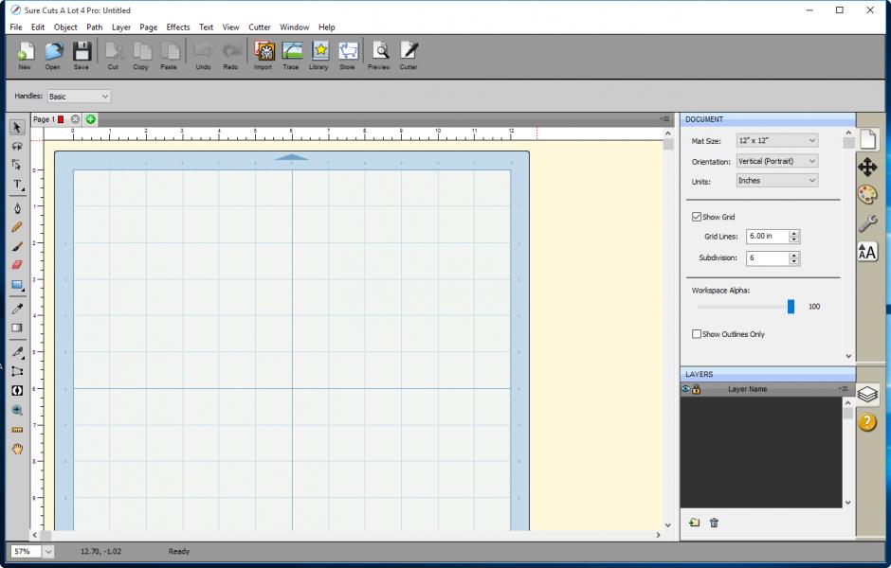
Task: Open the Library icon
Action: pos(319,53)
